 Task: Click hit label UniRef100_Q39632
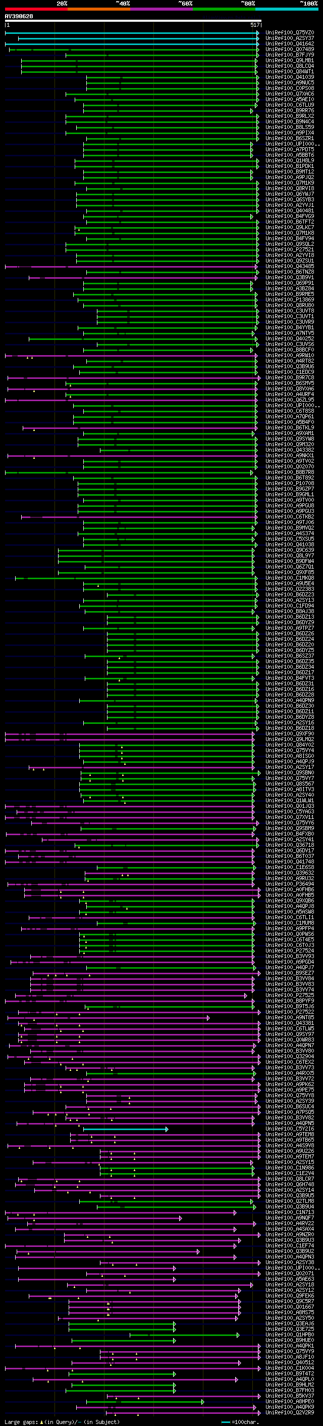(289, 873)
